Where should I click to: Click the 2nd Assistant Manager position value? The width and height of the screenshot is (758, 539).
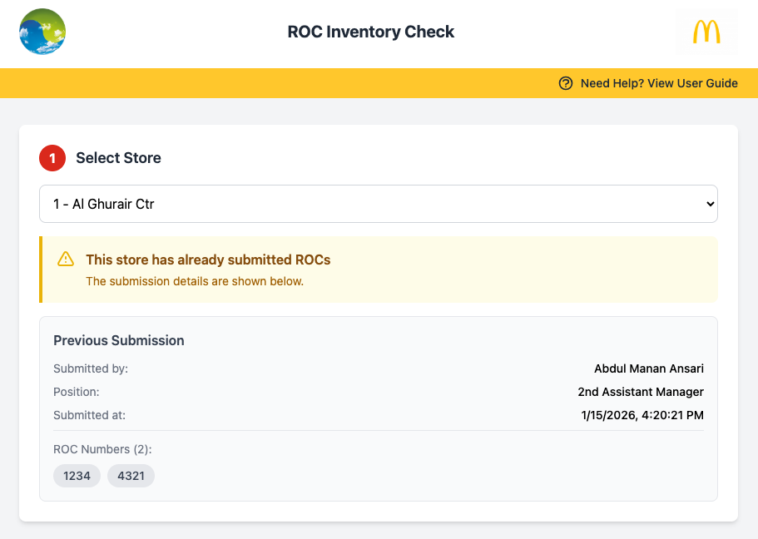(x=641, y=392)
